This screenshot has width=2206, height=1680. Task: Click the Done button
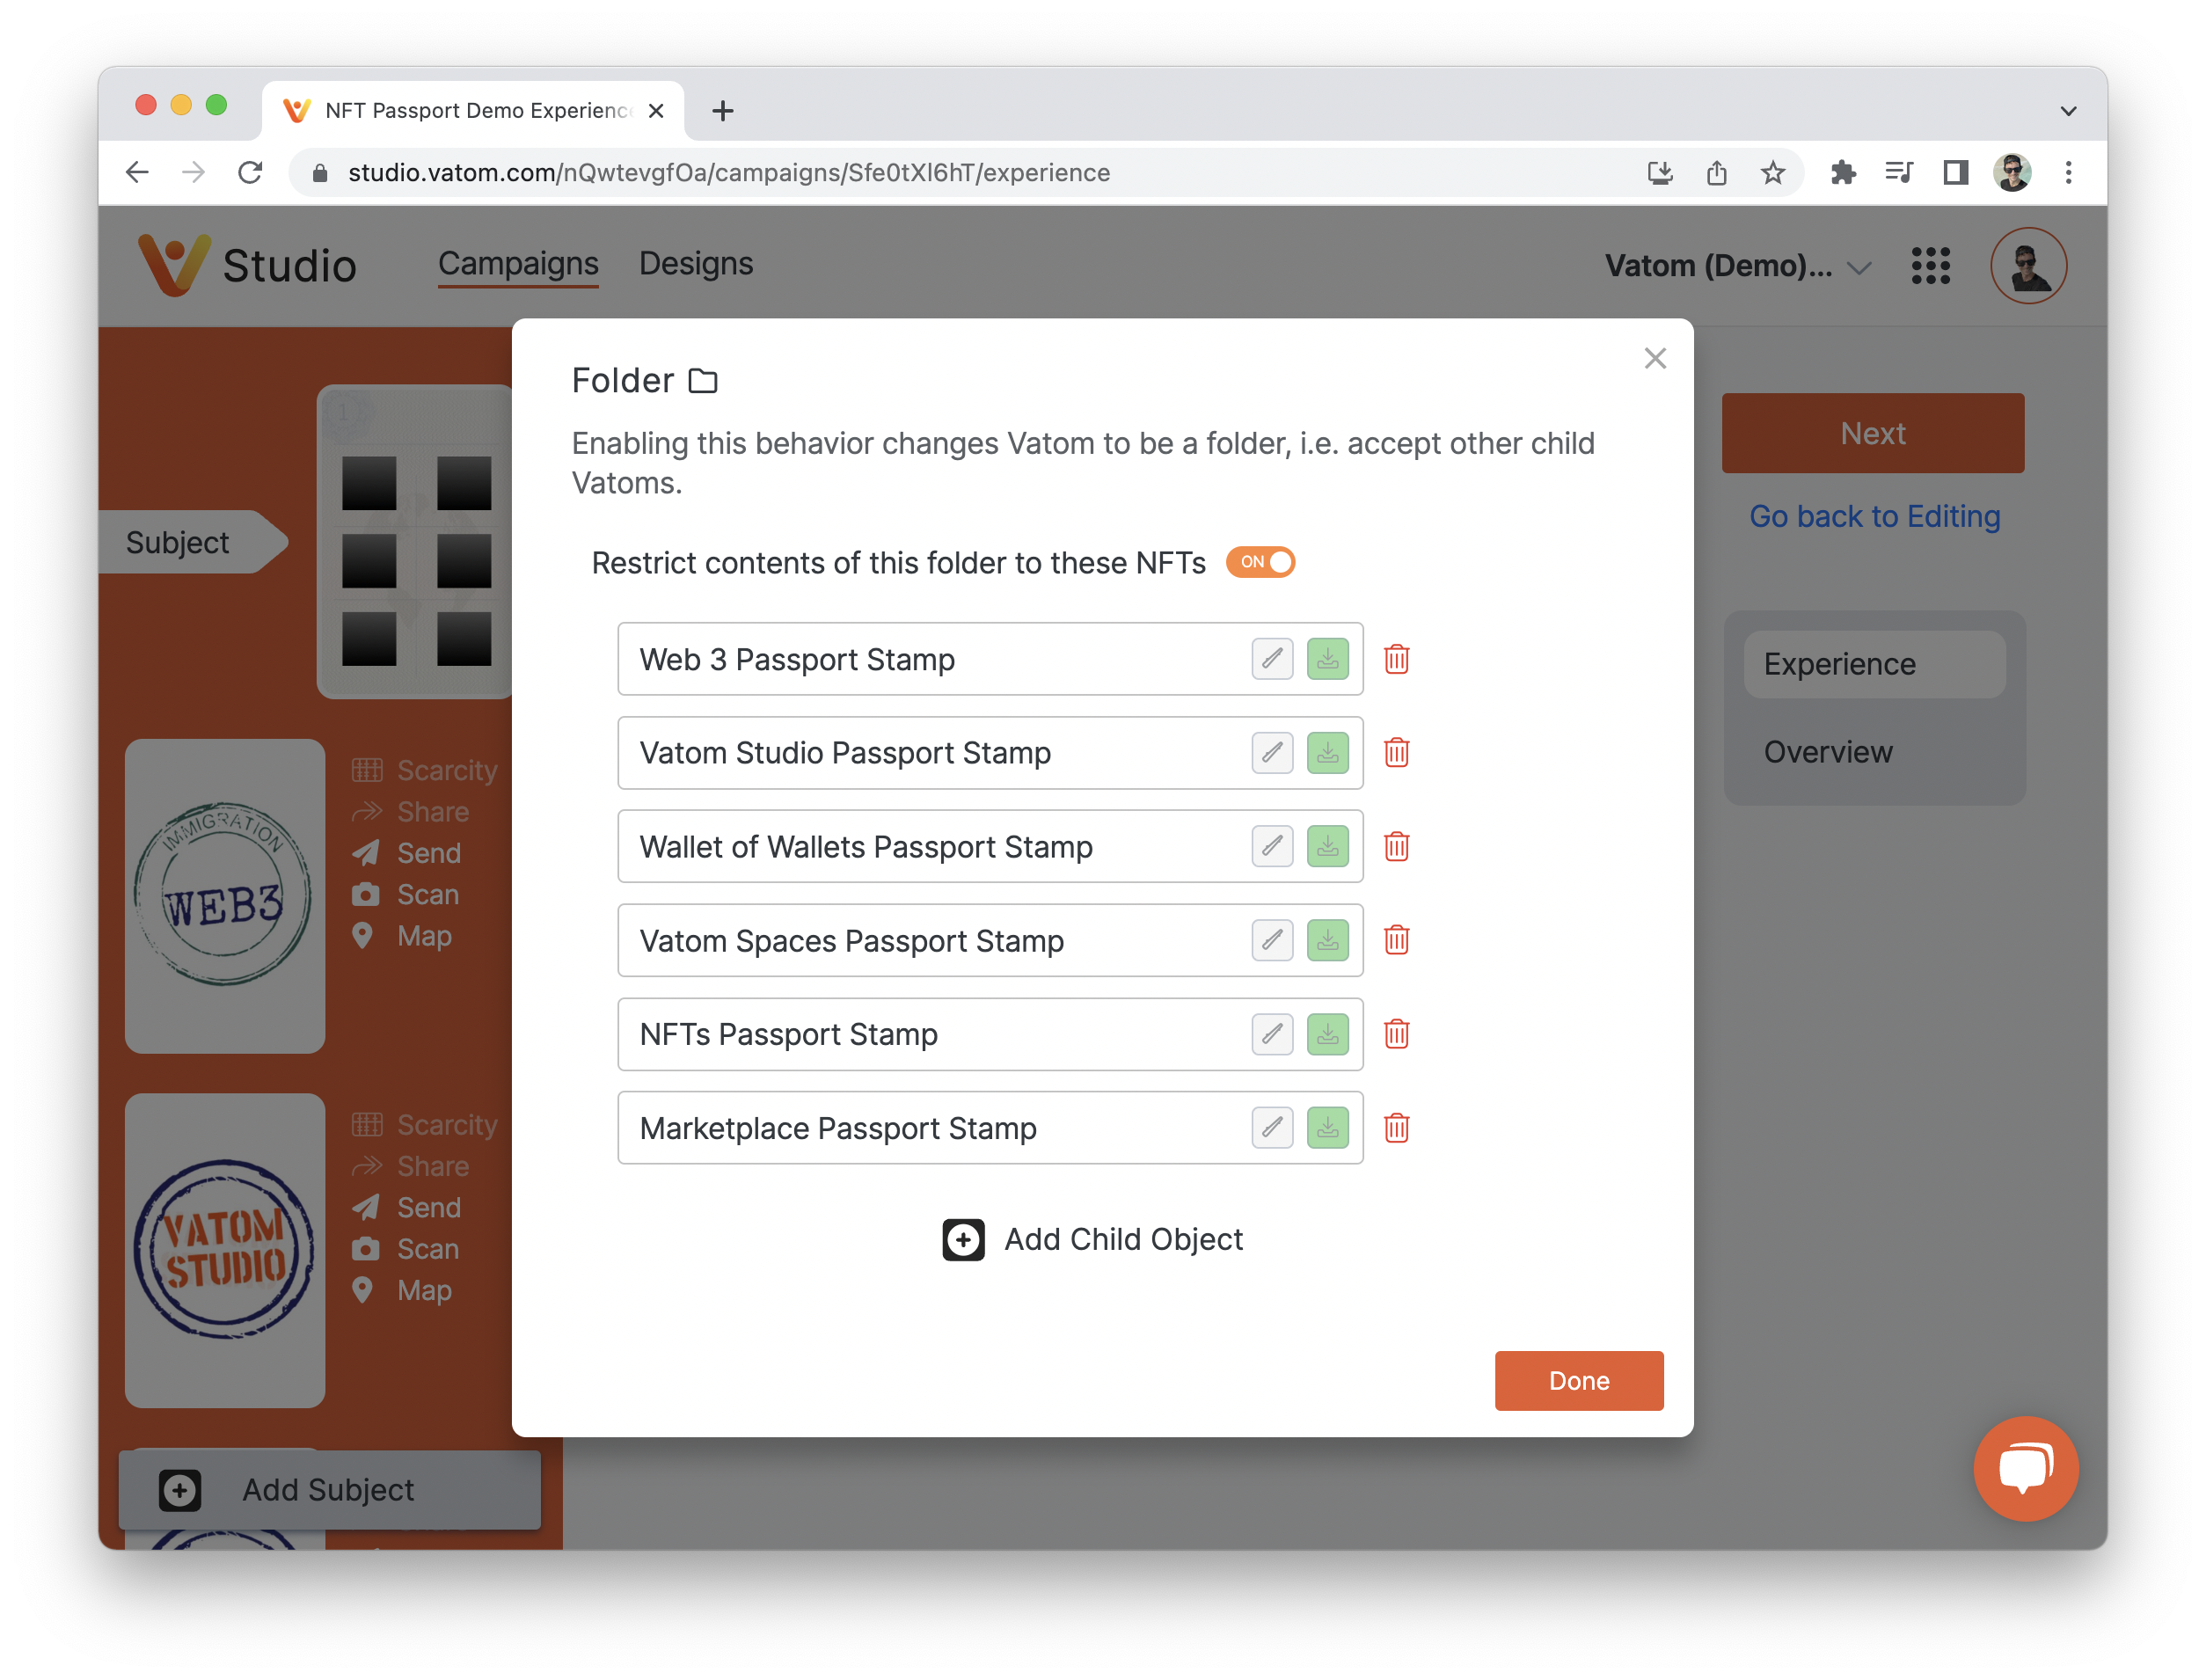(x=1578, y=1381)
